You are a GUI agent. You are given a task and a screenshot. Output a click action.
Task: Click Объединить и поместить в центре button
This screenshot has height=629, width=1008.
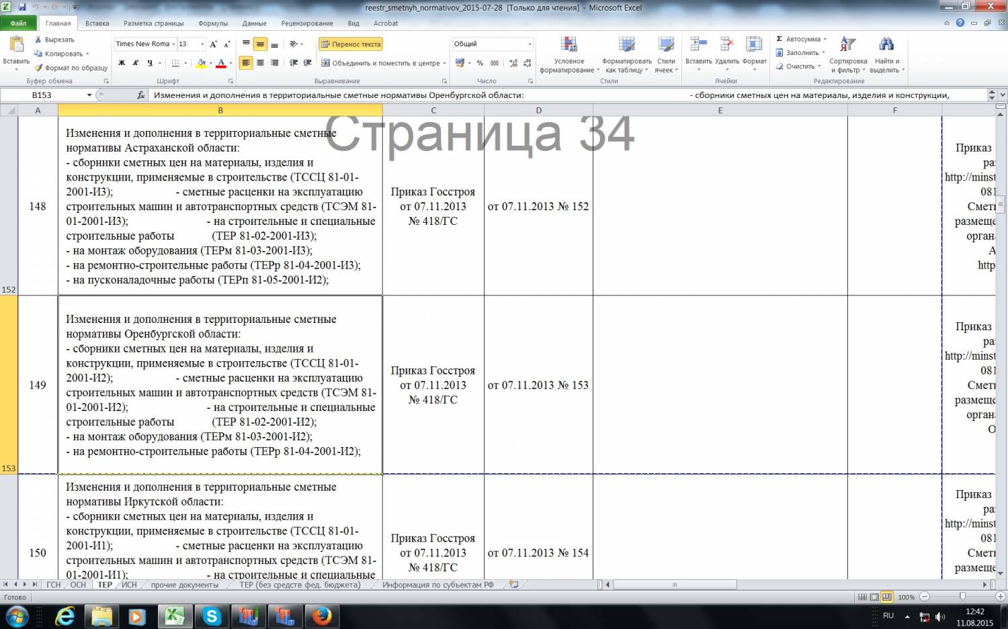(380, 63)
